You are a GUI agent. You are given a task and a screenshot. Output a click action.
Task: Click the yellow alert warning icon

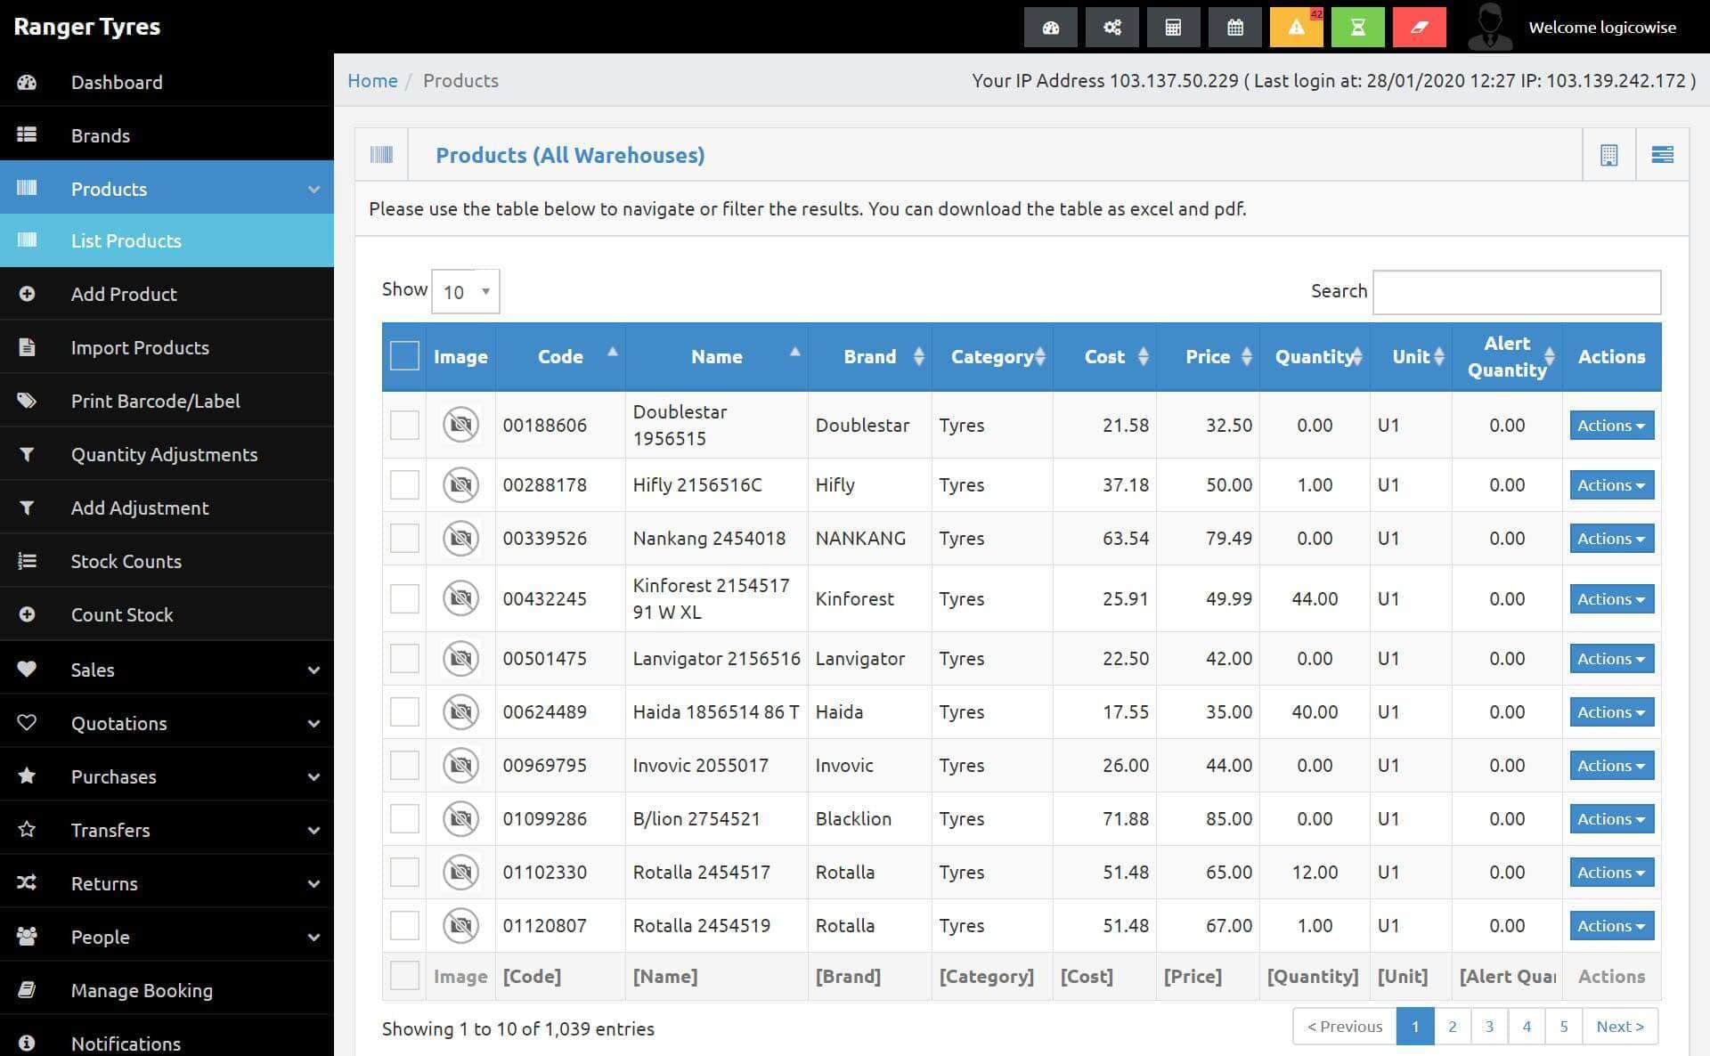[x=1296, y=28]
